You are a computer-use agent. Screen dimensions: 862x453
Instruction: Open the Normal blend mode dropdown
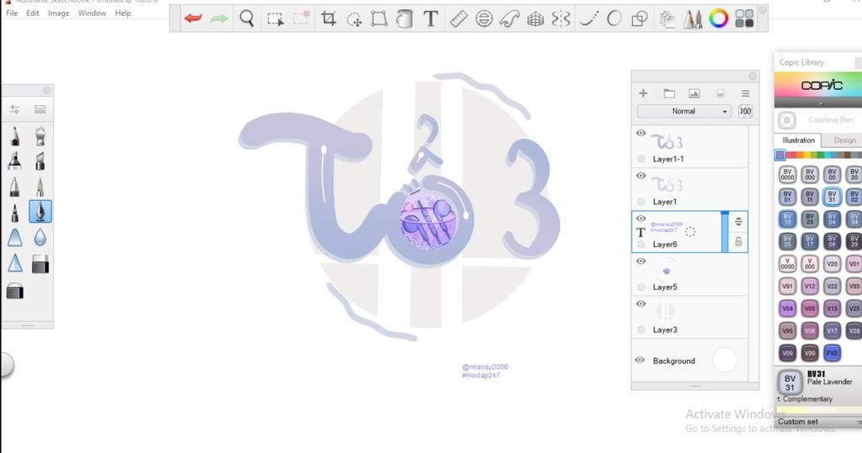pos(684,112)
